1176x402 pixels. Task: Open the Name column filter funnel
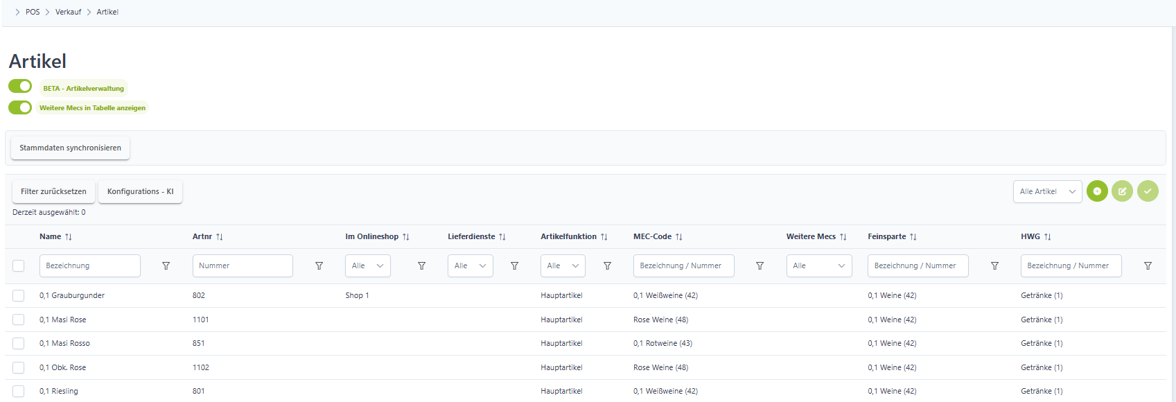pos(166,266)
